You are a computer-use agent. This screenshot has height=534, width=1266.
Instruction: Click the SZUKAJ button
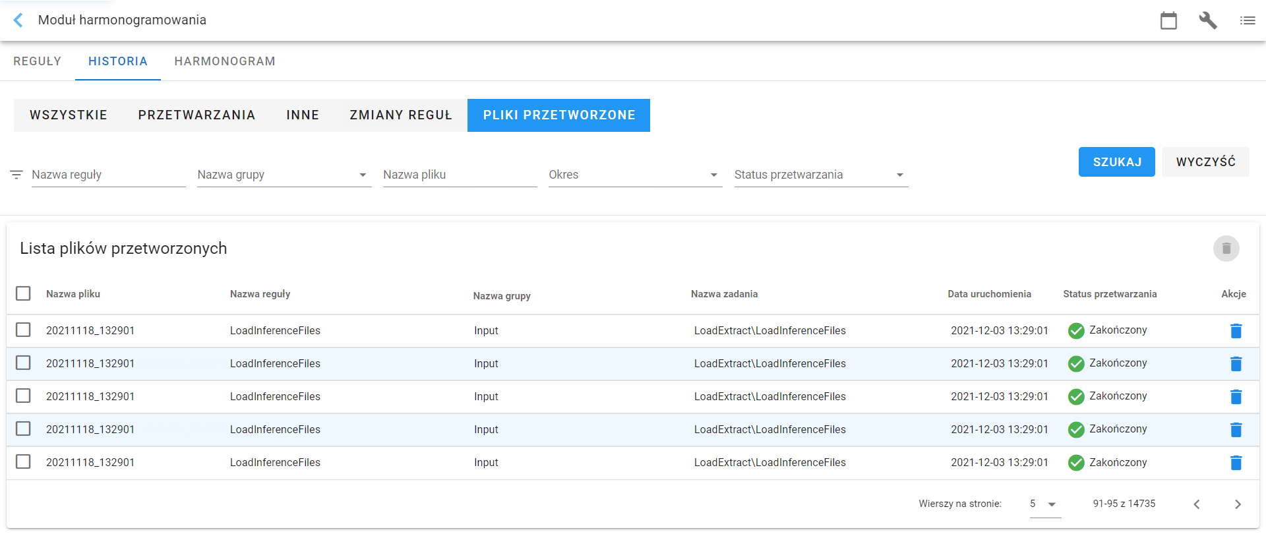pos(1117,162)
